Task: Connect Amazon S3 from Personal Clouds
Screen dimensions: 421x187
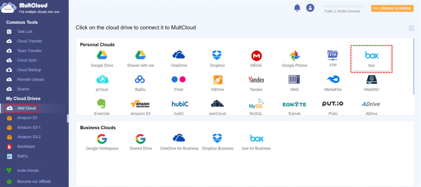Action: pyautogui.click(x=141, y=107)
